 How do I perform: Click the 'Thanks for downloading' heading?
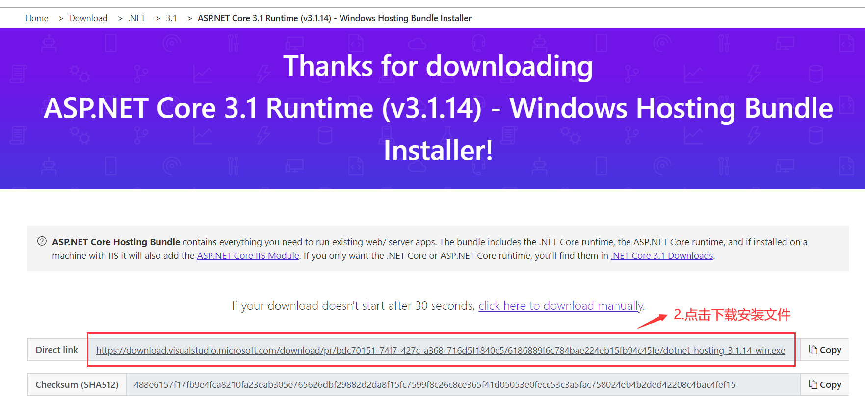tap(438, 66)
